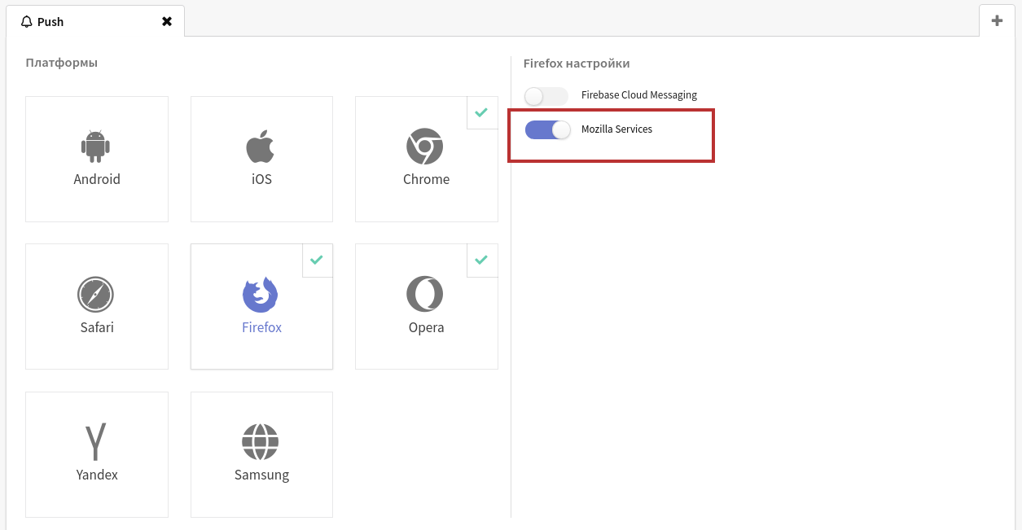Select the Firefox browser icon
This screenshot has height=530, width=1022.
coord(261,295)
